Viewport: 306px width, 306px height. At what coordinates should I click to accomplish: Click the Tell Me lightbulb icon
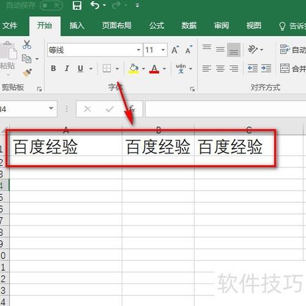[x=282, y=26]
